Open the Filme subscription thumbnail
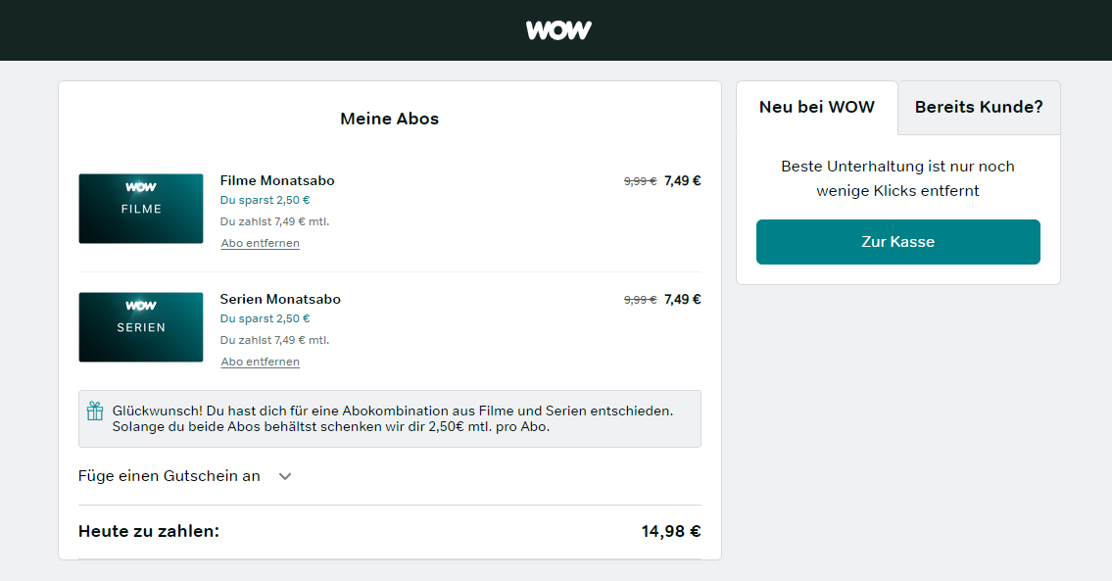Screen dimensions: 1112x581 pyautogui.click(x=141, y=209)
